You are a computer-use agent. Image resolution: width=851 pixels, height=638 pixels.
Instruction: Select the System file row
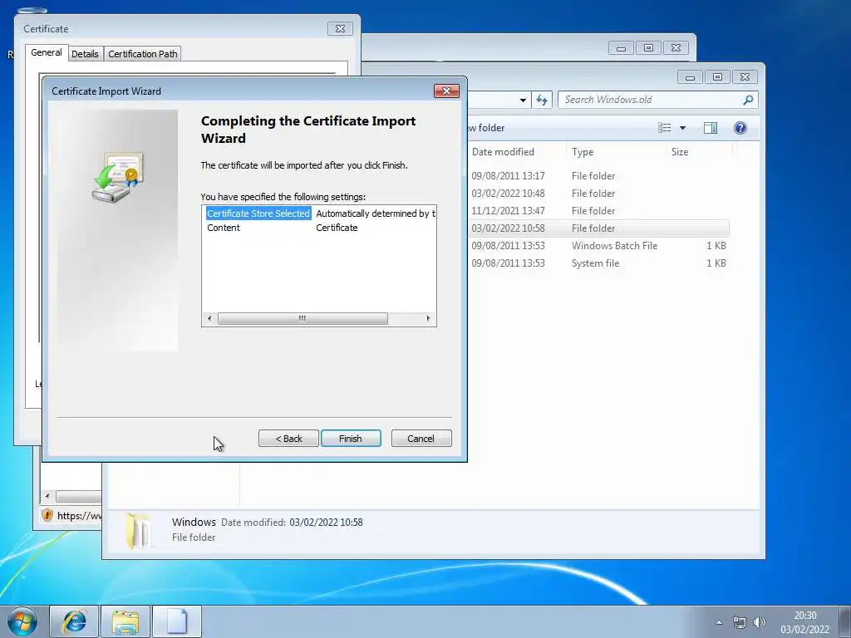pos(597,263)
